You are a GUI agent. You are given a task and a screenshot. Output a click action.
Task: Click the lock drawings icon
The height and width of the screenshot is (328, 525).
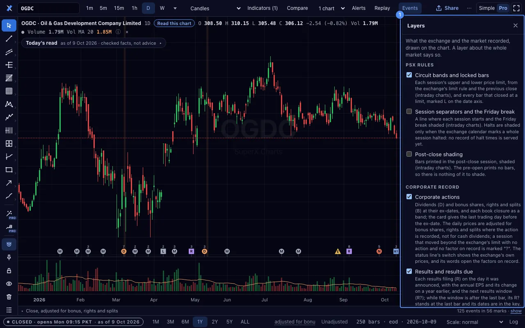[9, 271]
